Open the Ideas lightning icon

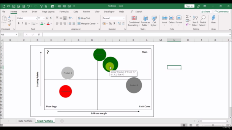[x=213, y=19]
